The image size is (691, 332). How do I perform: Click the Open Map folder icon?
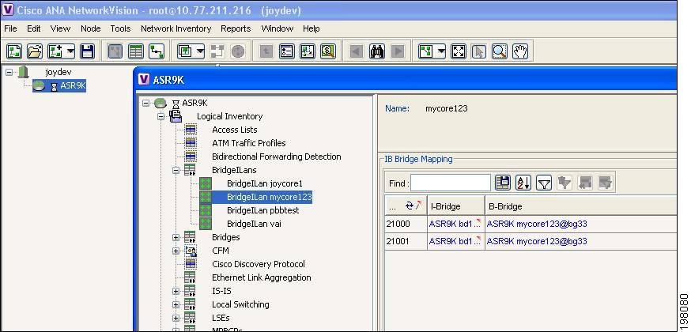(35, 51)
